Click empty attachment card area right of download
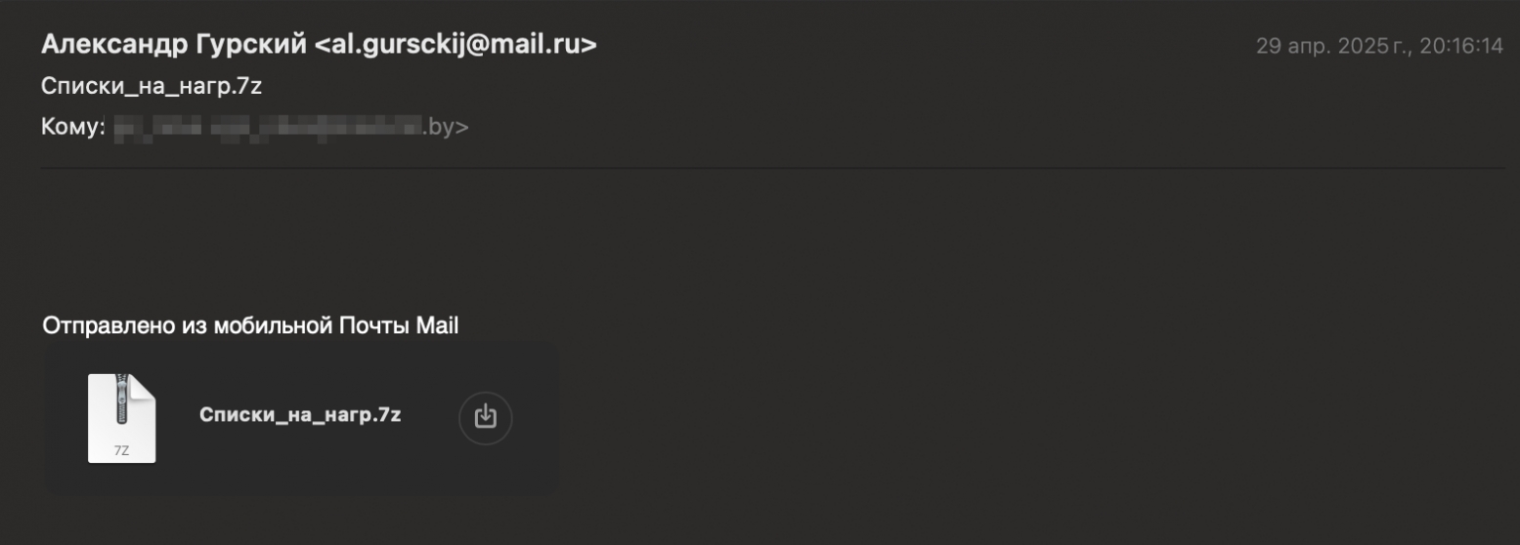Viewport: 1520px width, 545px height. click(536, 418)
